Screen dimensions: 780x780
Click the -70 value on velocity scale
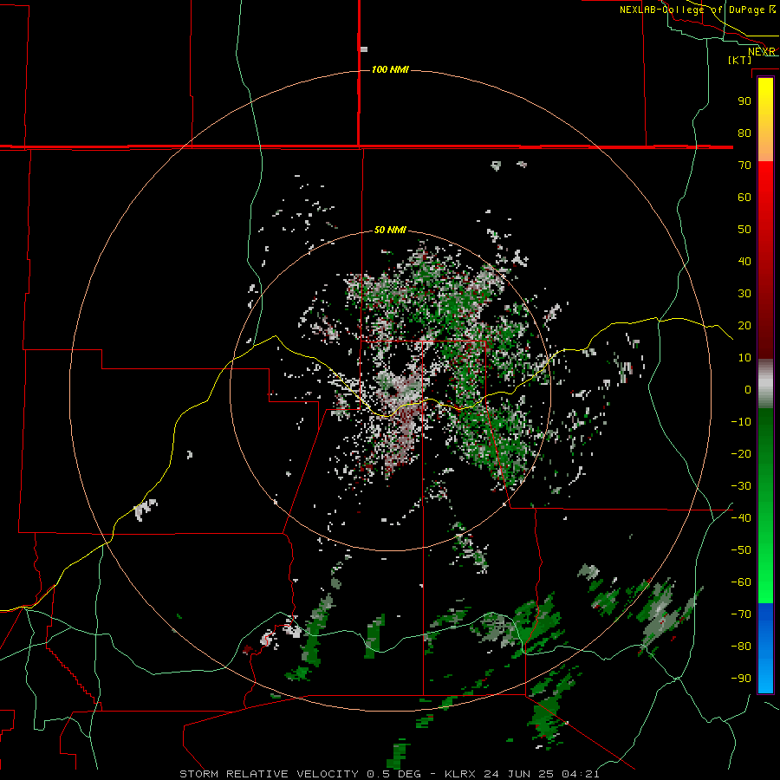741,614
